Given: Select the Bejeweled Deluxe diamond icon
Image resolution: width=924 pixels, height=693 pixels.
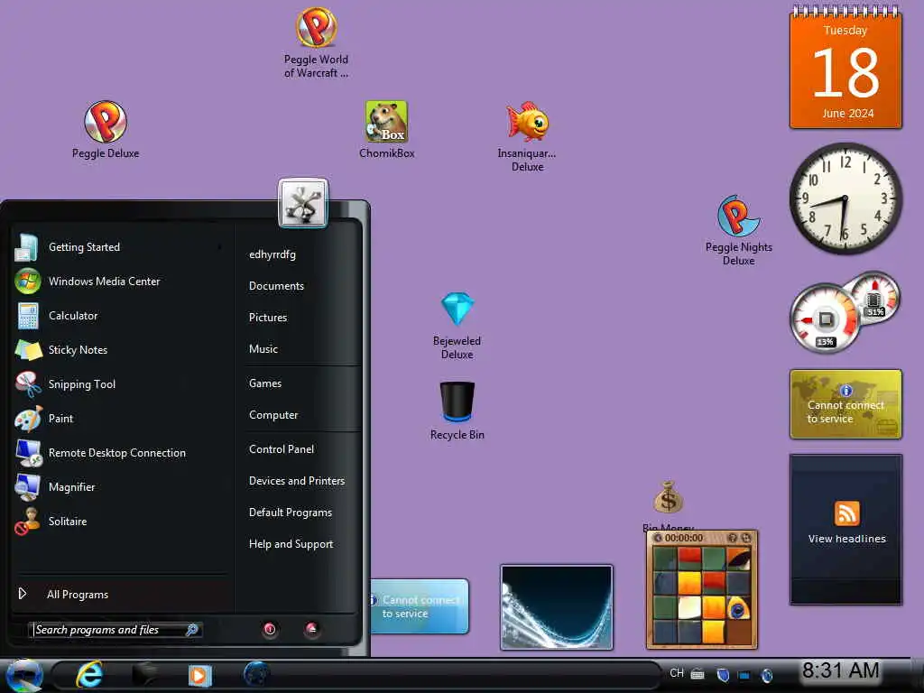Looking at the screenshot, I should [x=457, y=325].
